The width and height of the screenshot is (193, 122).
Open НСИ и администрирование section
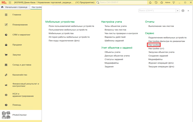[x=23, y=95]
